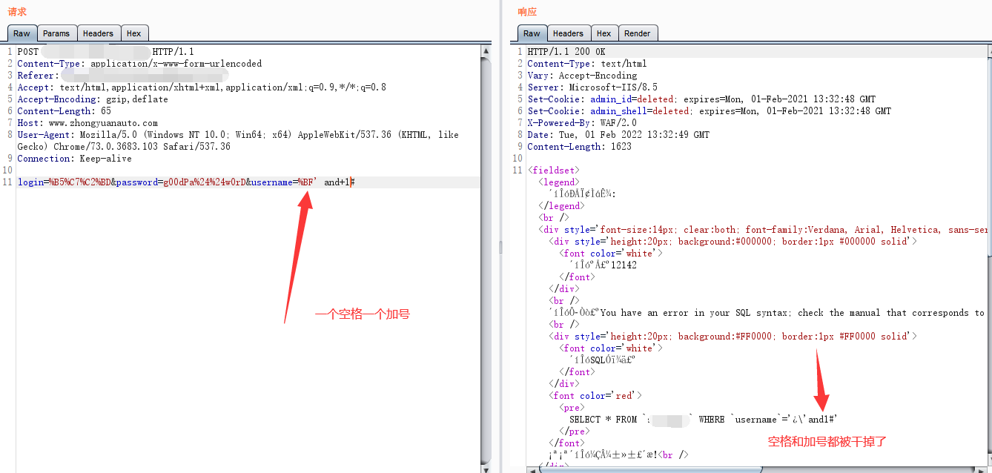Click the Referer header line
The image size is (992, 473).
(122, 76)
